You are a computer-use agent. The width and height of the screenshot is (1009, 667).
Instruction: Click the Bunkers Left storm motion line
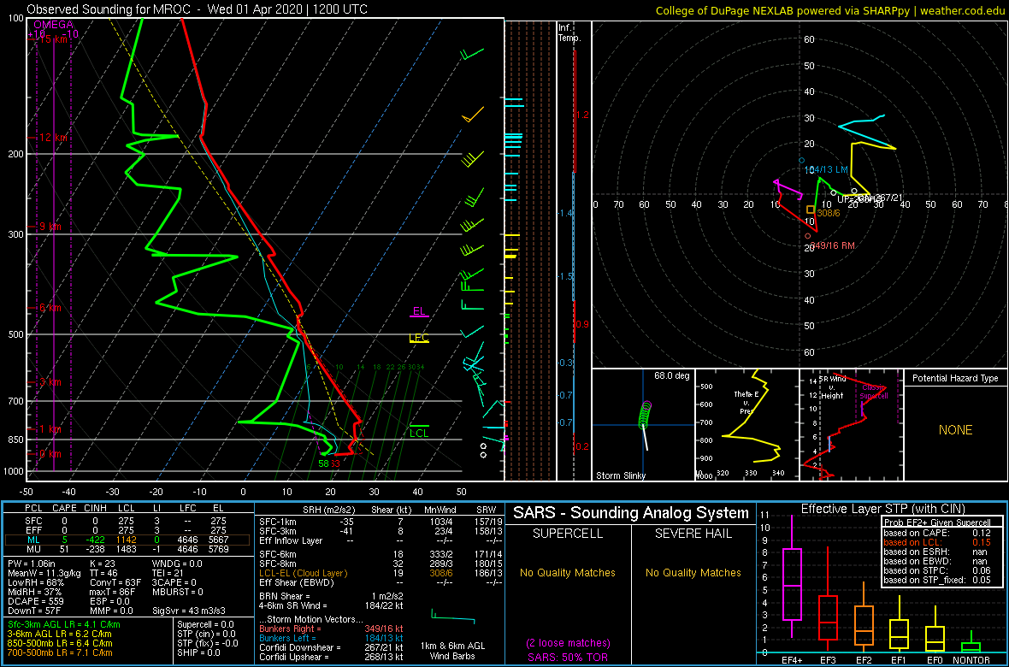[331, 637]
